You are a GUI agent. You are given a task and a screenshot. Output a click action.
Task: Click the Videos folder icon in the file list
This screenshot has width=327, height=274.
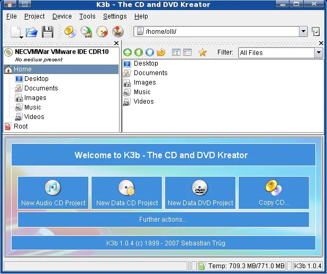click(x=127, y=102)
